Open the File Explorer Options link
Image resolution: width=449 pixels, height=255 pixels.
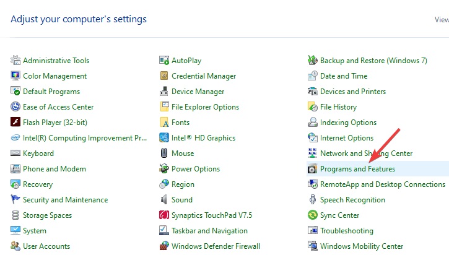(x=205, y=107)
